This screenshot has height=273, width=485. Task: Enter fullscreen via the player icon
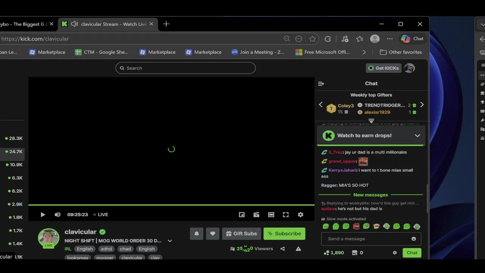click(x=286, y=215)
